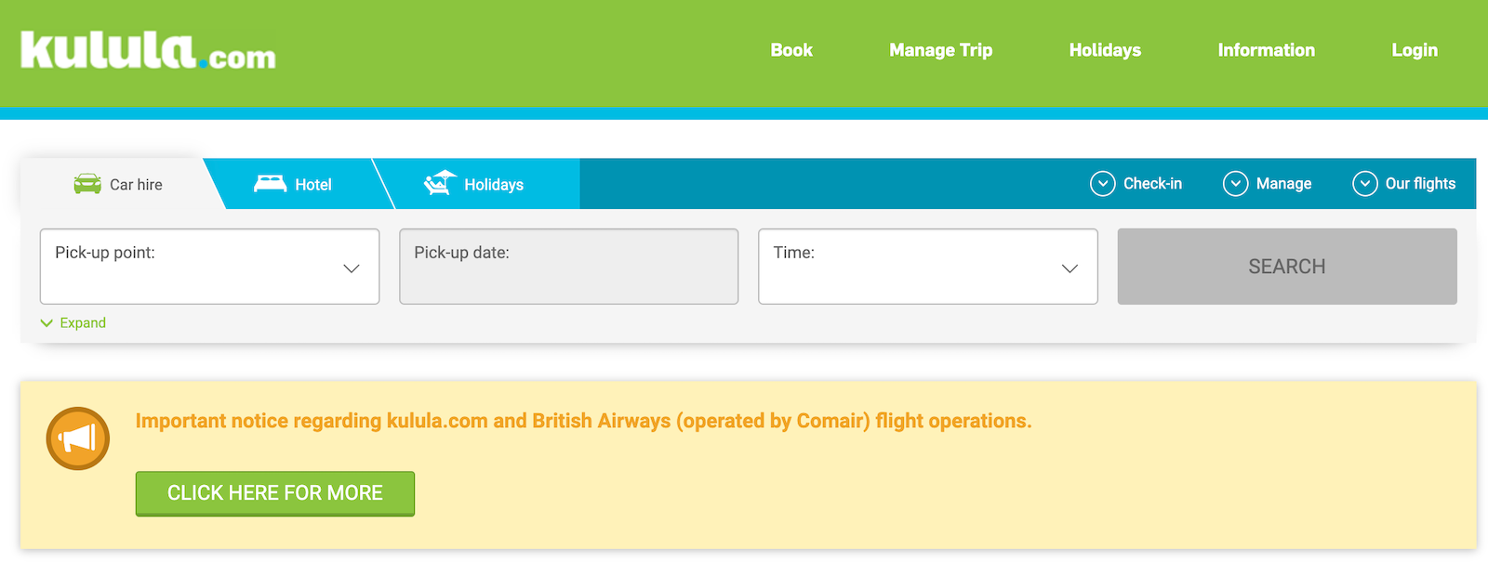
Task: Click the orange megaphone notice icon
Action: [77, 437]
